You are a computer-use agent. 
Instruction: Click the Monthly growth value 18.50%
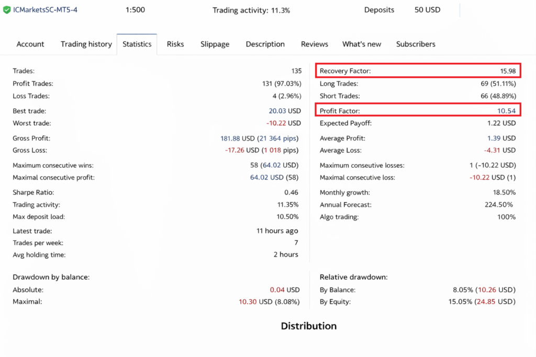(x=504, y=192)
